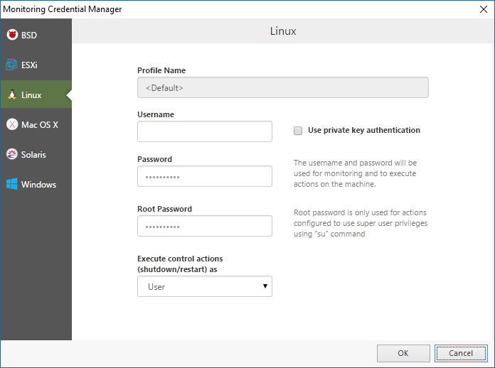Screen dimensions: 495x368
Task: Click the ESXi stacked-squares icon
Action: (x=11, y=65)
